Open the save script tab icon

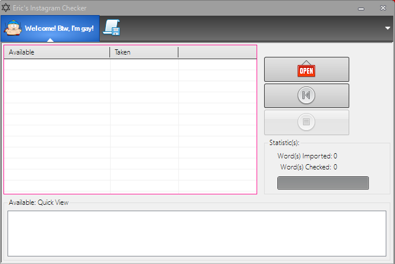coord(112,27)
